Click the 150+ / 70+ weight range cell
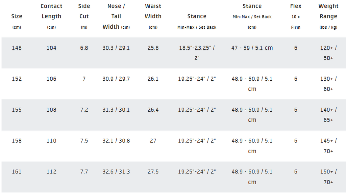The width and height of the screenshot is (346, 194). (x=328, y=177)
